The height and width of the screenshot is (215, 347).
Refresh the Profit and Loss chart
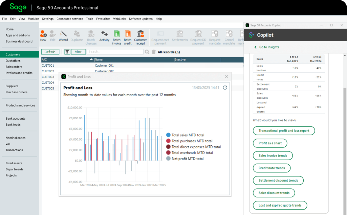(x=225, y=88)
